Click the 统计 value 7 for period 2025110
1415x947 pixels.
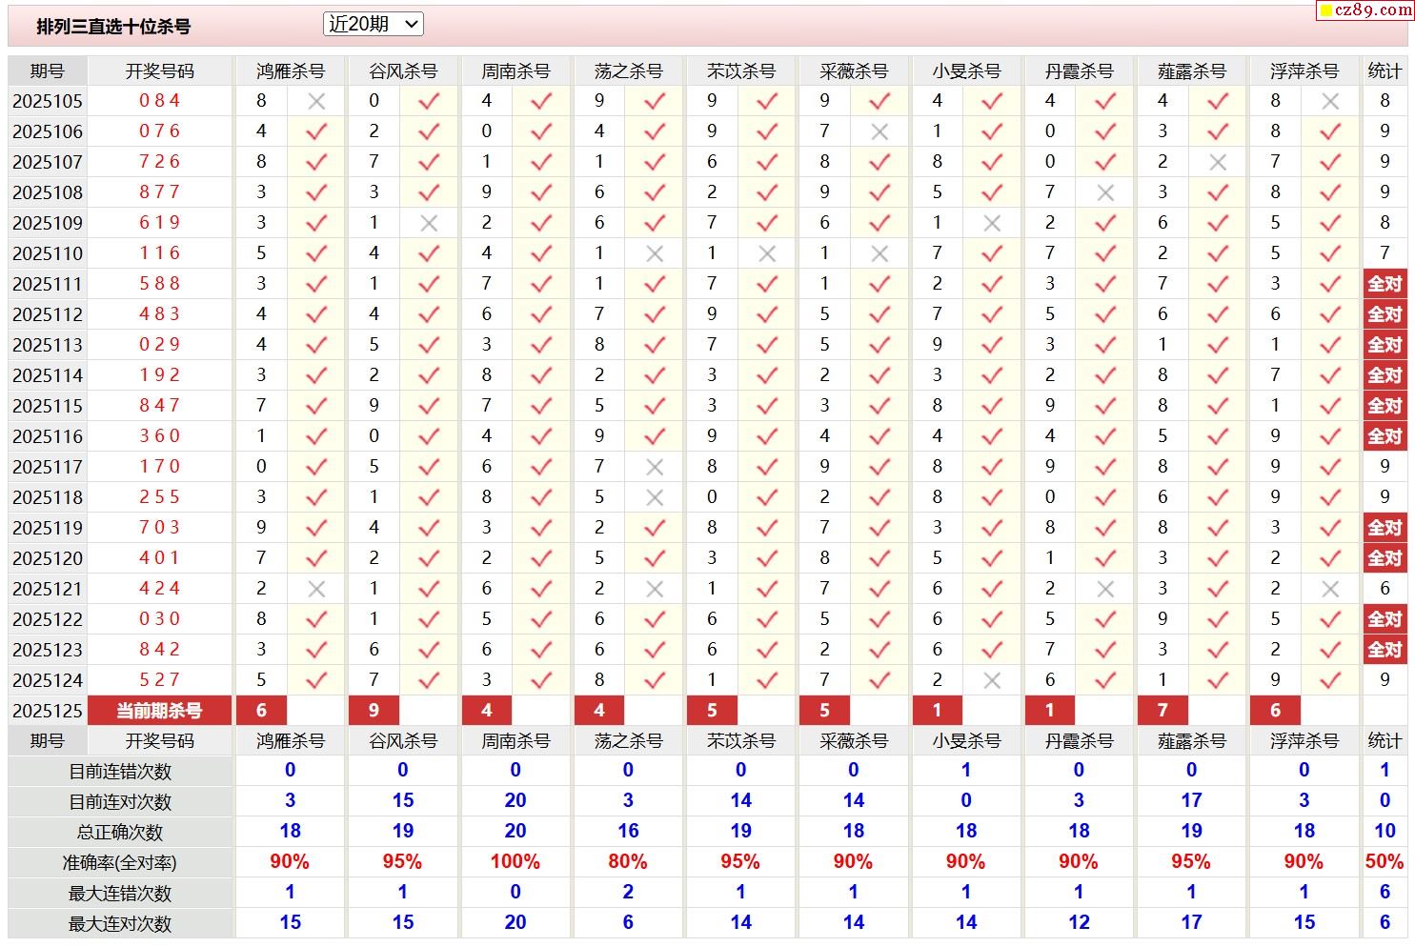tap(1385, 253)
